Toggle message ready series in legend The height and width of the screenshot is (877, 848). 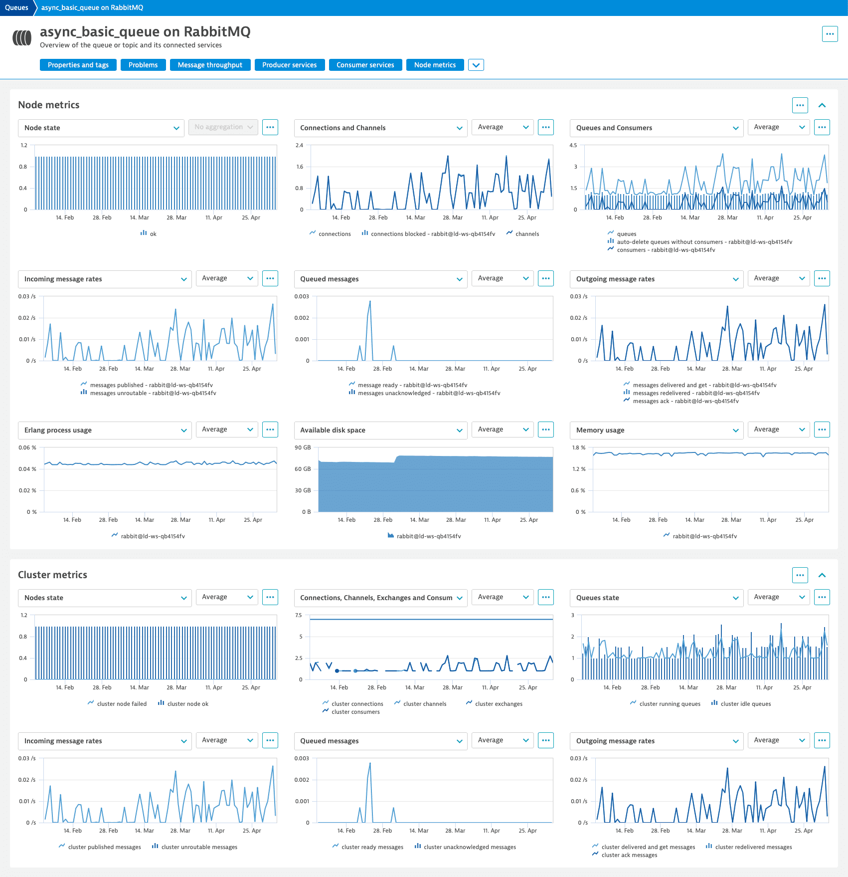click(408, 385)
